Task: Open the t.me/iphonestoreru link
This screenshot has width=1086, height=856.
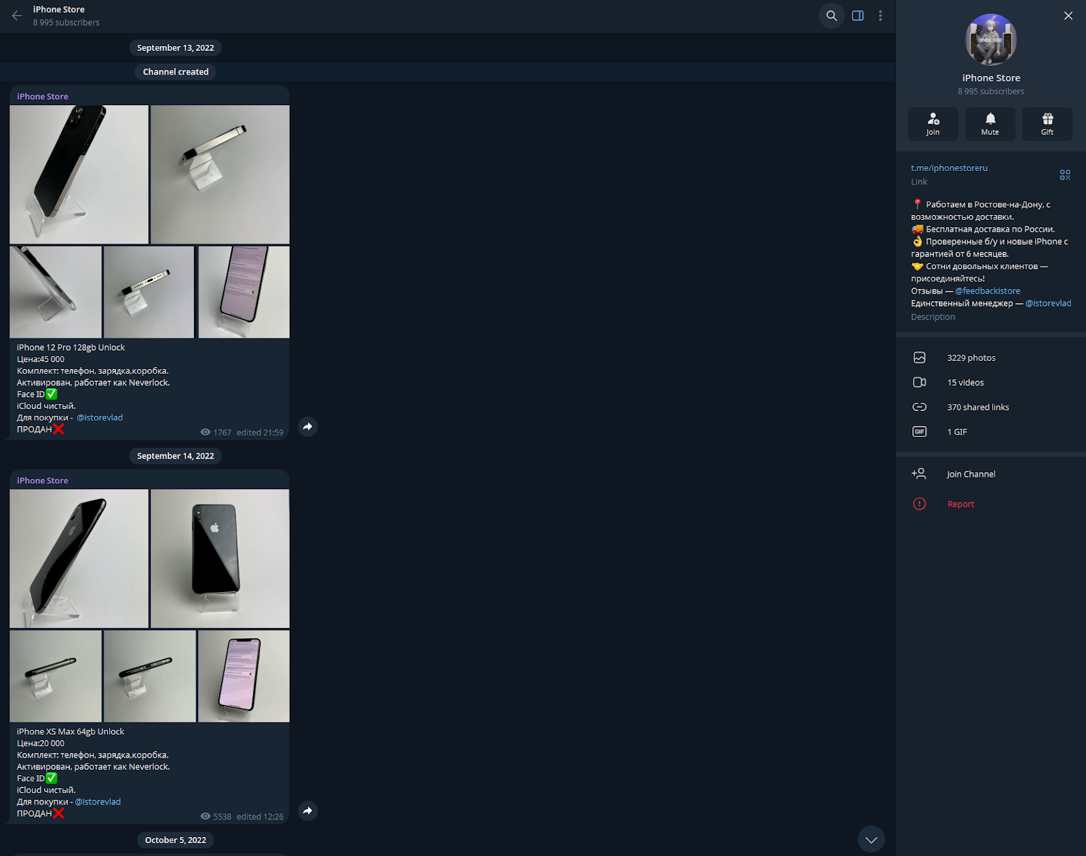Action: click(949, 168)
